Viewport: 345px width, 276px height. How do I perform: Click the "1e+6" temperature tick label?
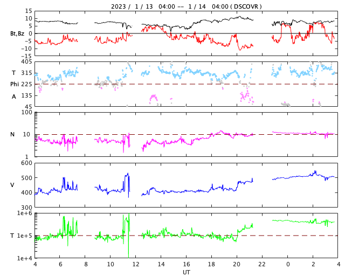click(x=24, y=213)
